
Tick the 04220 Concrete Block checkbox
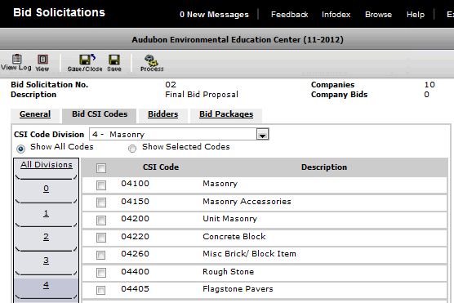pos(101,238)
